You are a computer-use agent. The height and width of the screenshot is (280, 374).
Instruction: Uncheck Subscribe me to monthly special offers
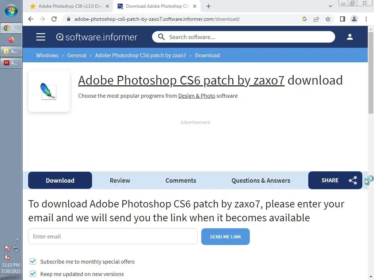pyautogui.click(x=33, y=261)
